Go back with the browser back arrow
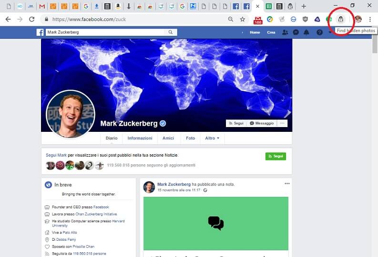This screenshot has width=378, height=257. click(8, 19)
